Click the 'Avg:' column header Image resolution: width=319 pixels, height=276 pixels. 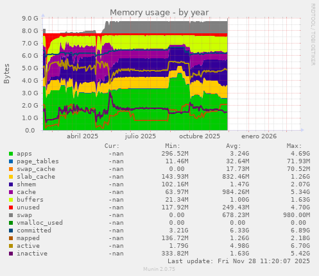point(234,146)
